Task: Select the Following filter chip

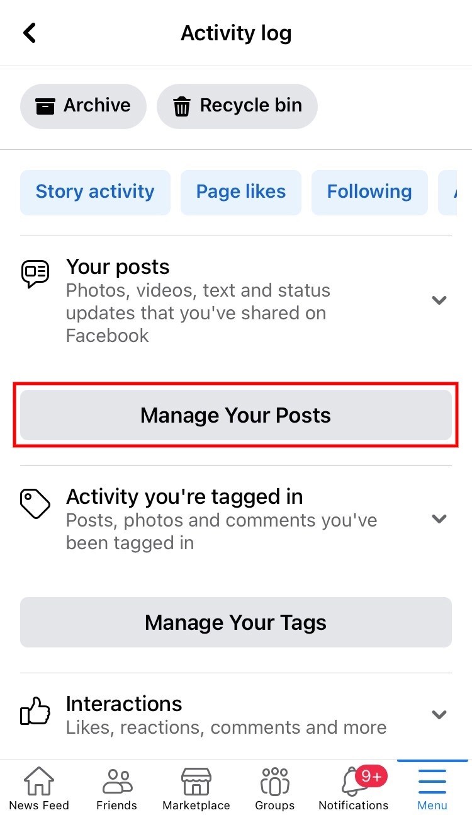Action: point(369,192)
